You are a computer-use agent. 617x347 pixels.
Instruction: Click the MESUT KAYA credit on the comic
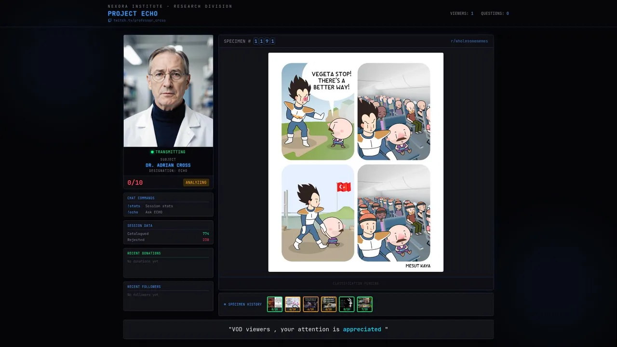tap(418, 266)
